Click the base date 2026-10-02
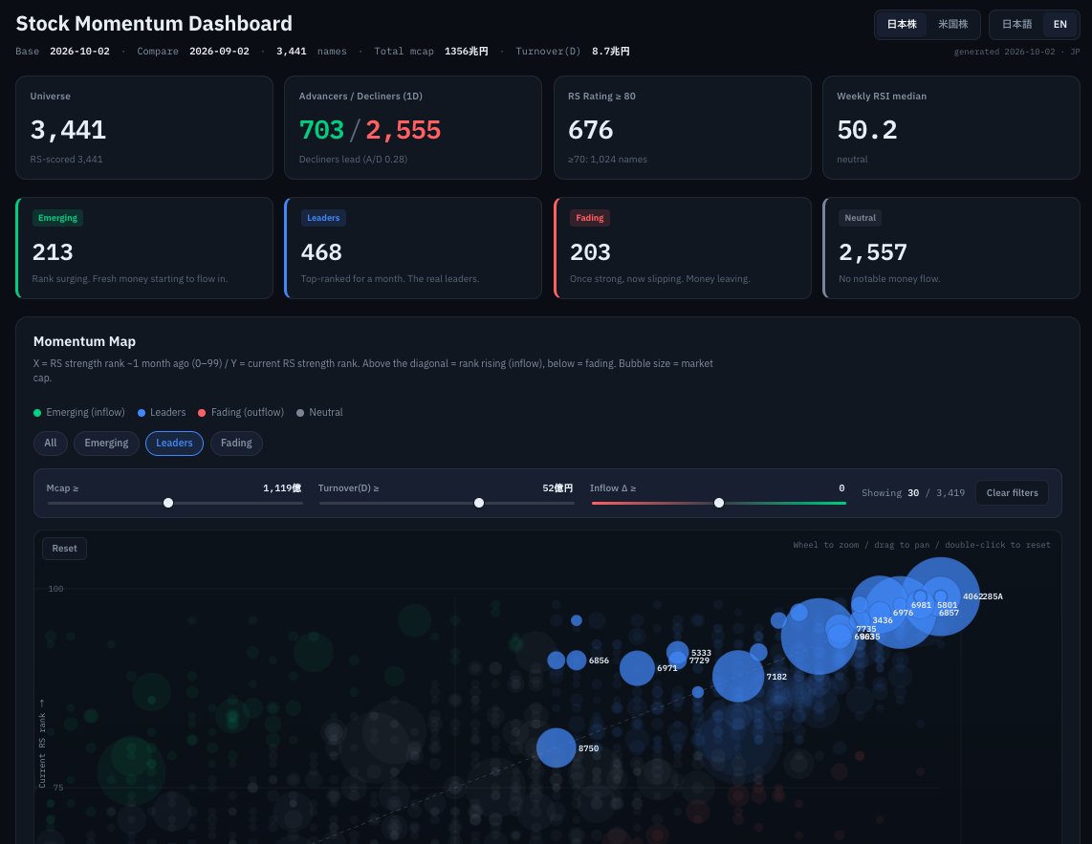Image resolution: width=1092 pixels, height=844 pixels. [x=79, y=52]
